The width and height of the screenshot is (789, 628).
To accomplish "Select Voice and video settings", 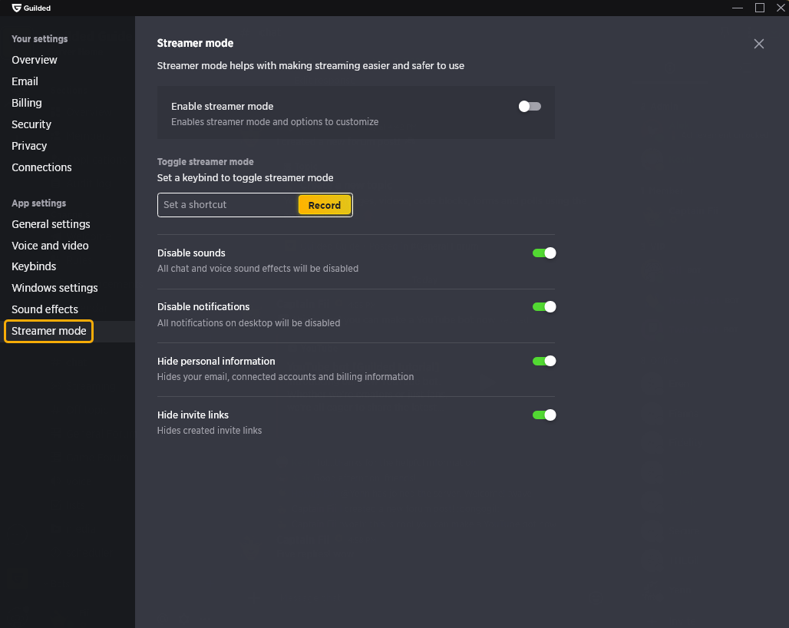I will [50, 246].
